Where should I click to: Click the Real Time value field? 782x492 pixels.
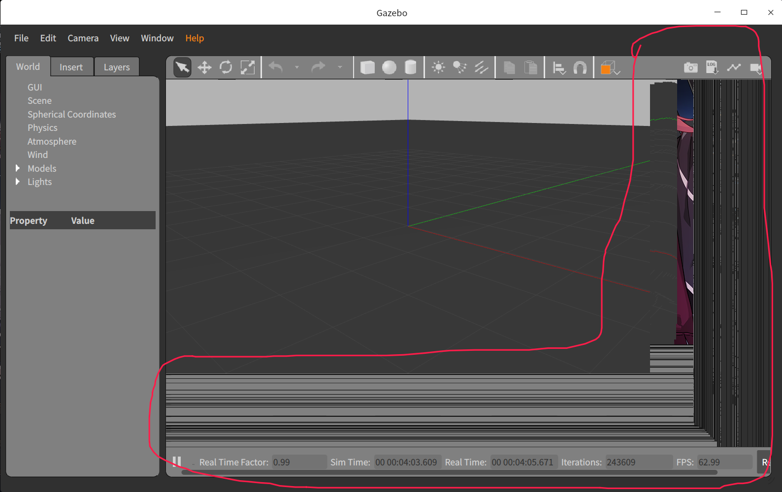[x=523, y=462]
